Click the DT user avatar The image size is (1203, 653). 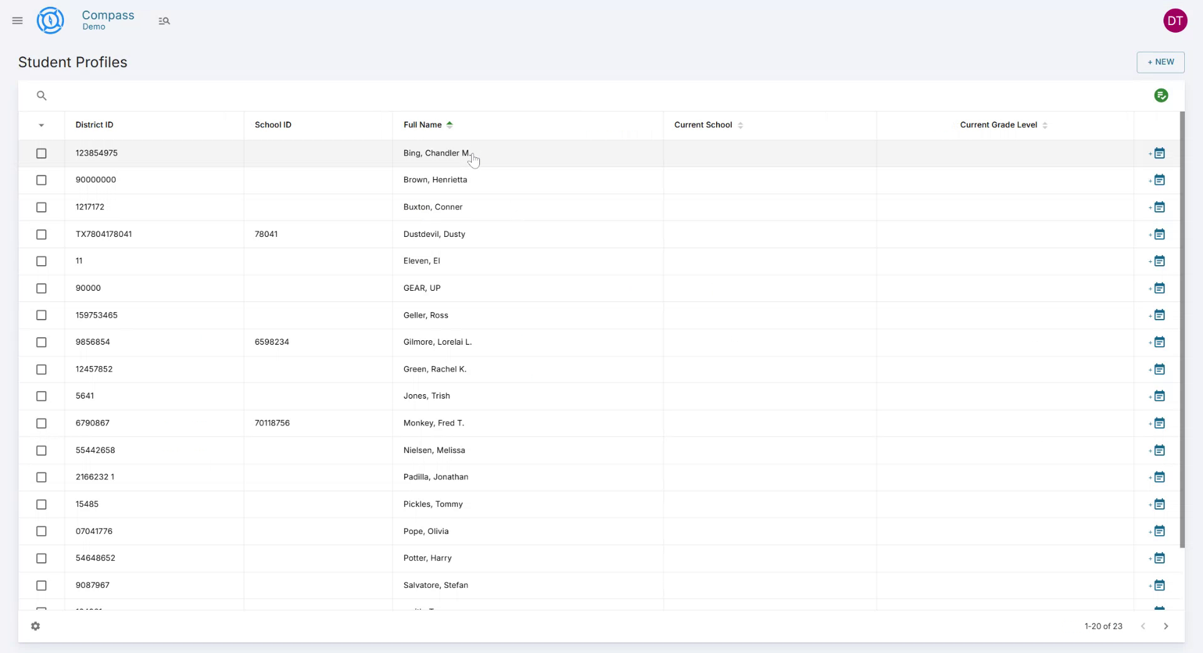click(x=1175, y=21)
